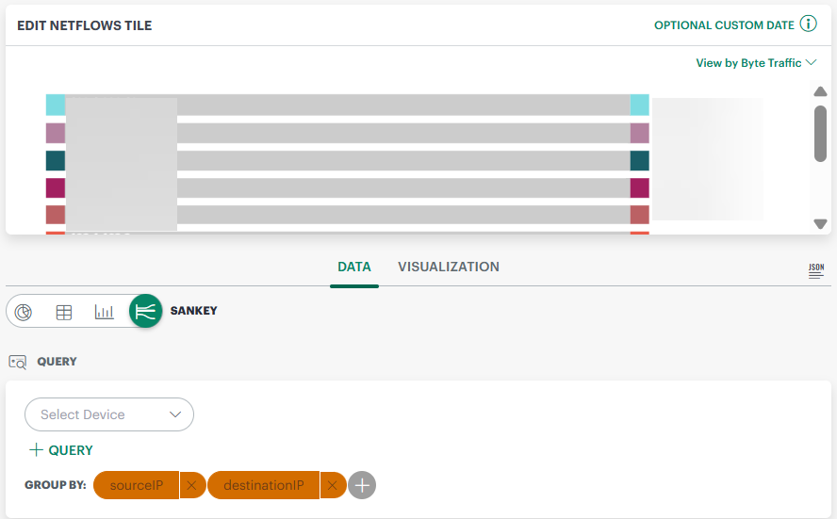Select the bar chart icon
The width and height of the screenshot is (837, 519).
click(x=105, y=312)
